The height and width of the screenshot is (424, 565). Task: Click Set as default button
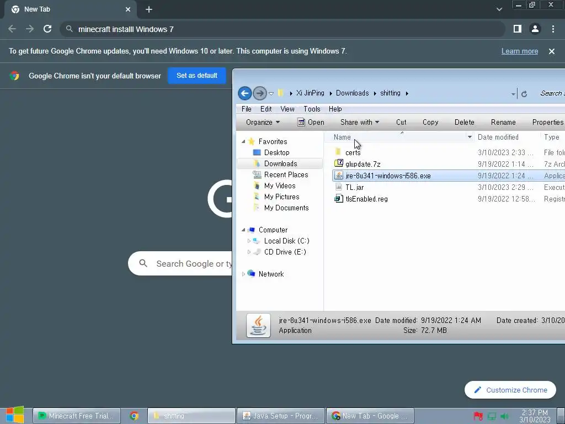pos(197,76)
